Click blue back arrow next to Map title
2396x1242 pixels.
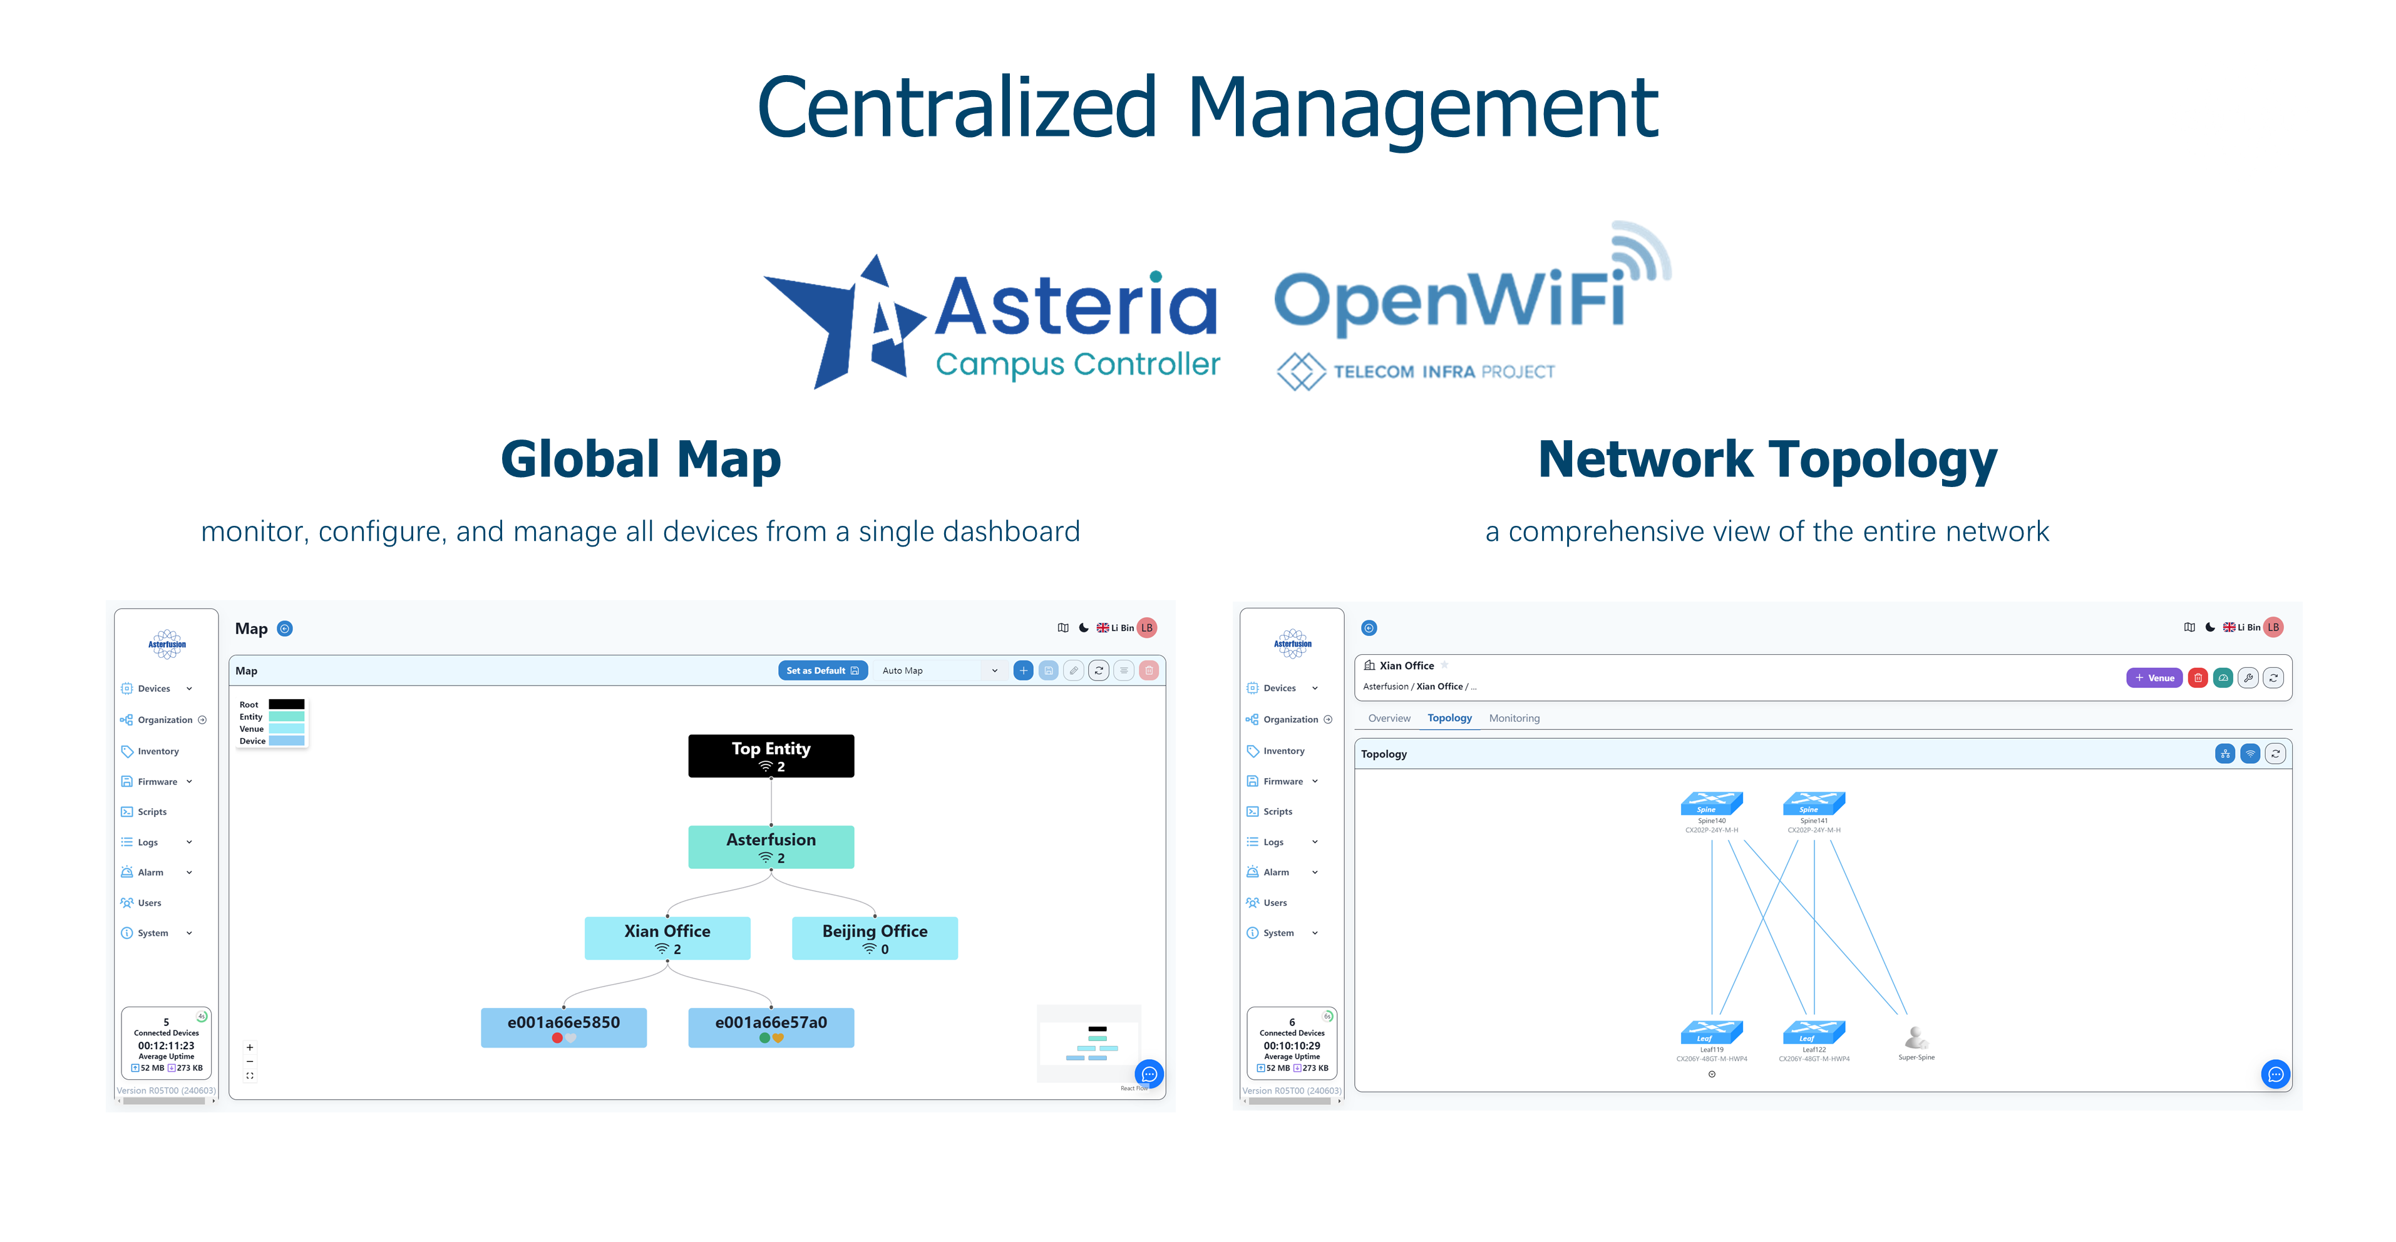coord(285,628)
